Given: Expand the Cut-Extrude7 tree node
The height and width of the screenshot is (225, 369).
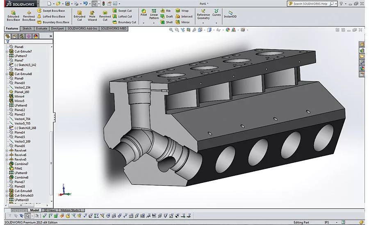Looking at the screenshot, I should click(7, 52).
